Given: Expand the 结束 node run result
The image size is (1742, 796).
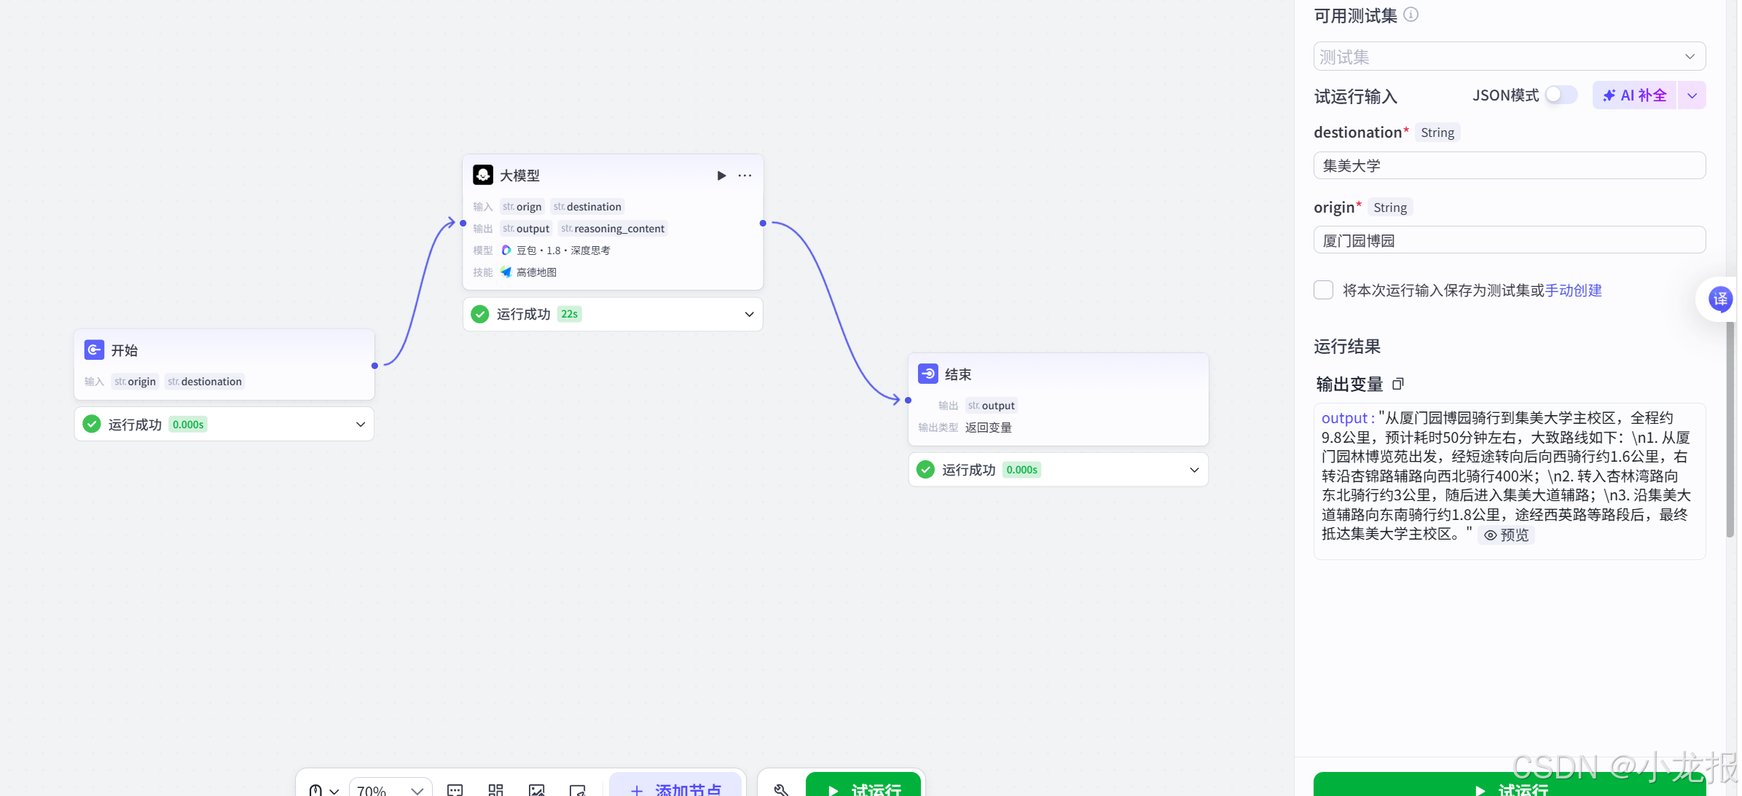Looking at the screenshot, I should 1194,470.
